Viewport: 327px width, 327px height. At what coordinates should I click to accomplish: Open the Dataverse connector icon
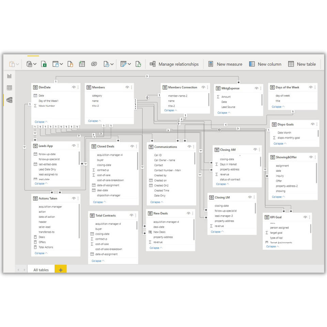94,64
